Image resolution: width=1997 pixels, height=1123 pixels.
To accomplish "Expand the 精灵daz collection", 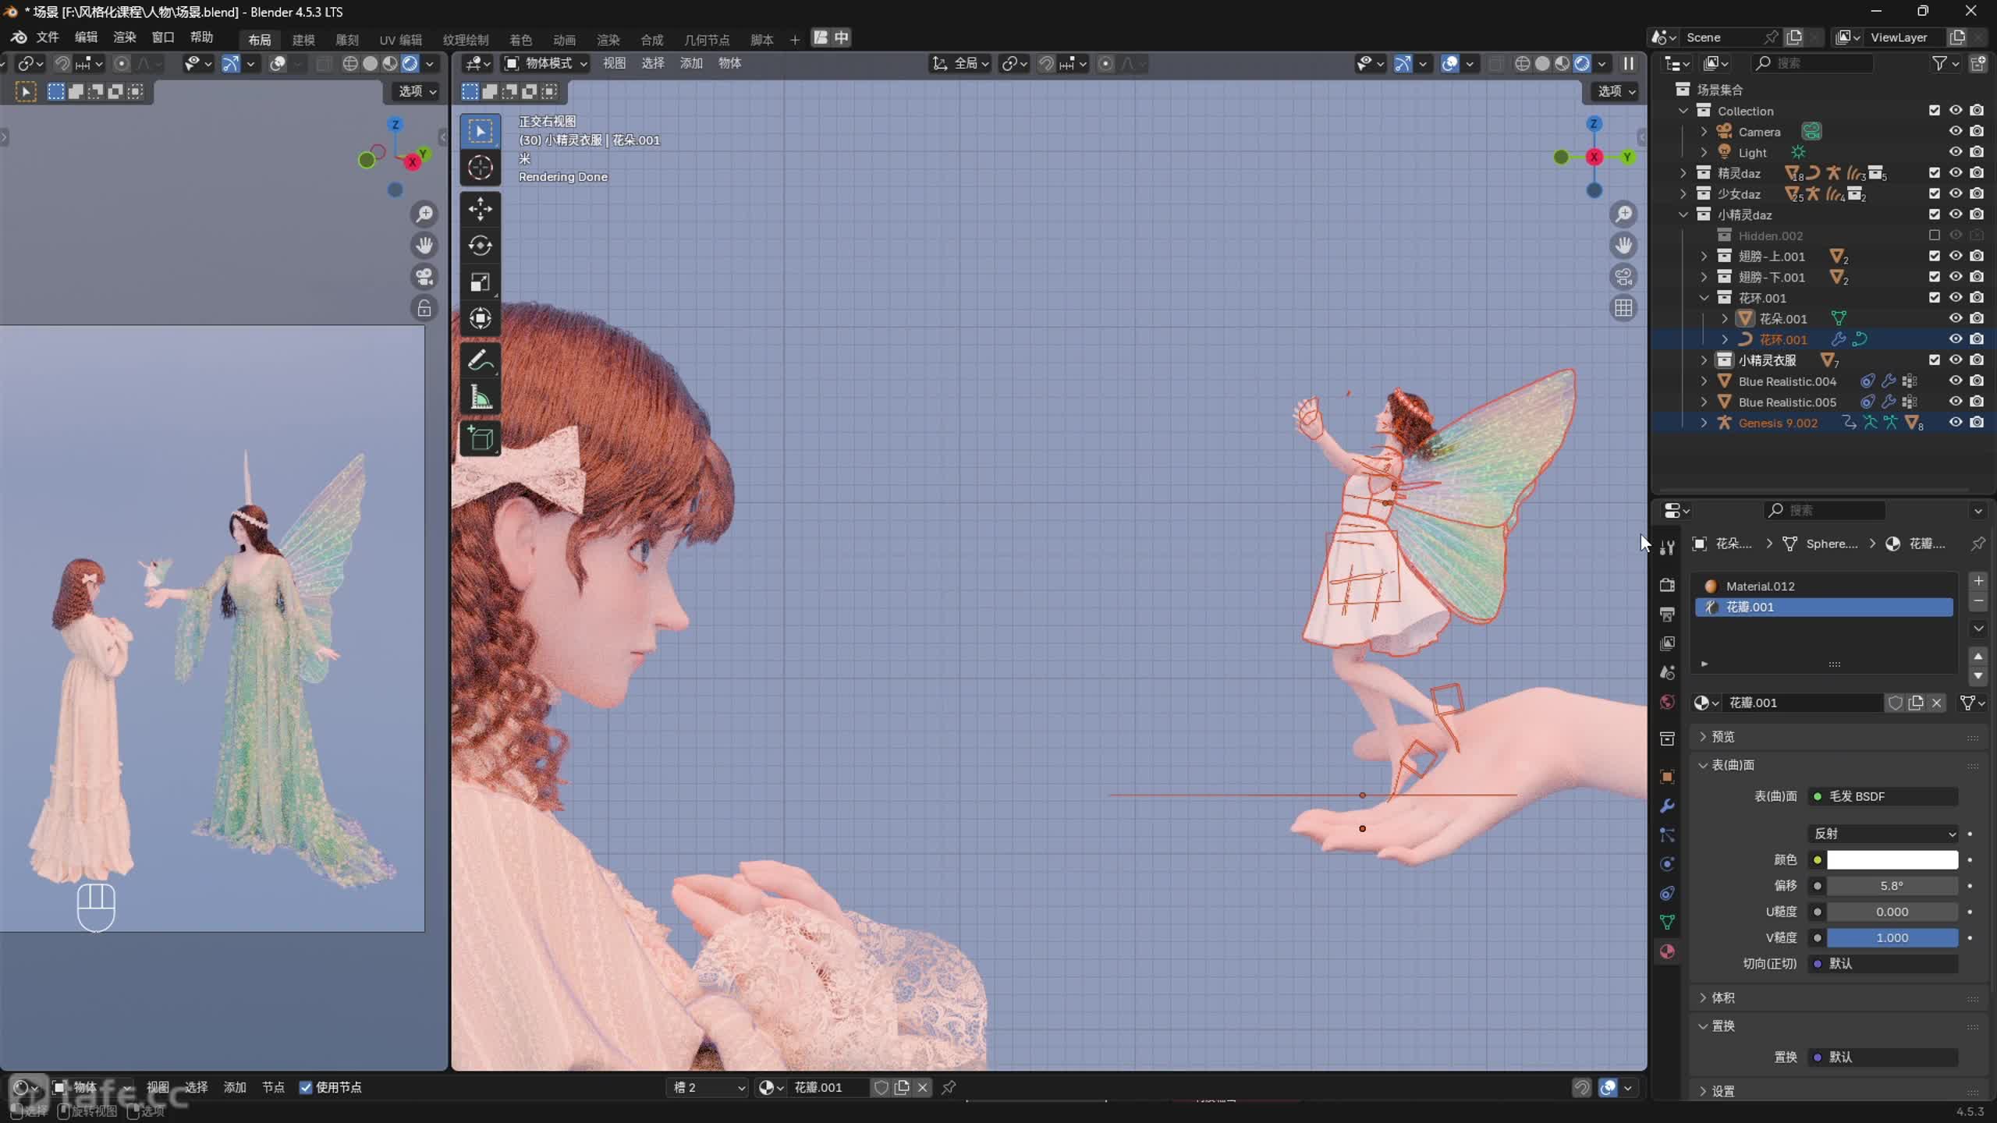I will click(1683, 173).
